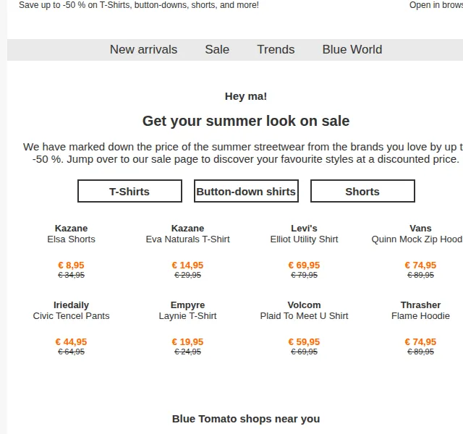Open the Open in browser link
Image resolution: width=463 pixels, height=434 pixels.
[x=436, y=5]
